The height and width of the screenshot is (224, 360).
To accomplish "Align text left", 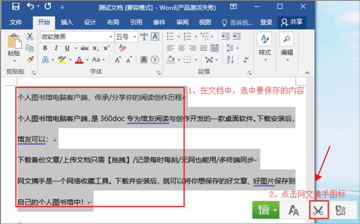I will click(x=170, y=48).
